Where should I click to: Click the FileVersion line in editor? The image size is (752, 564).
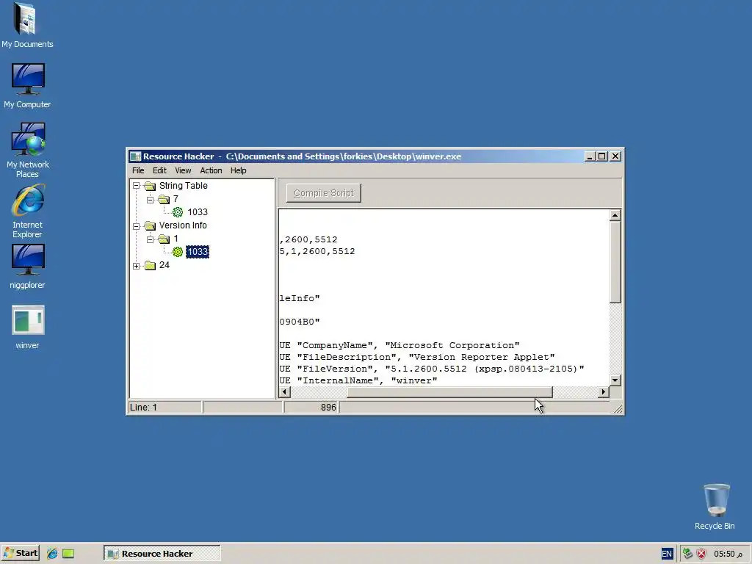coord(432,369)
